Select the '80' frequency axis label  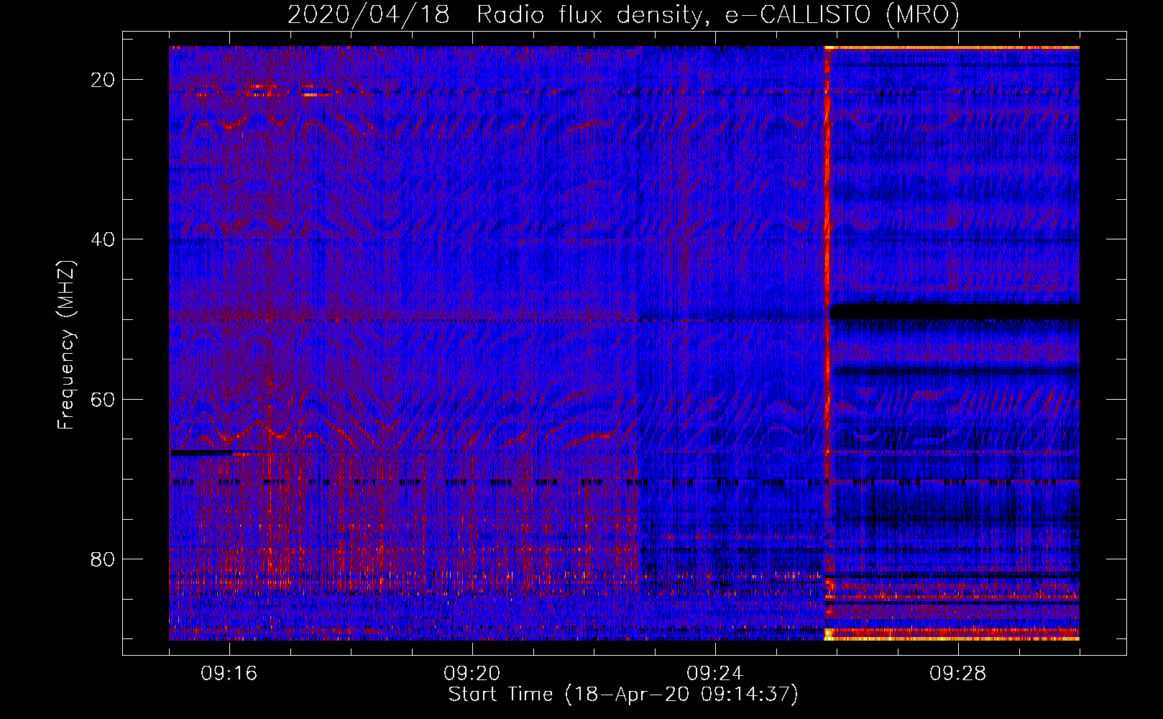click(x=103, y=559)
